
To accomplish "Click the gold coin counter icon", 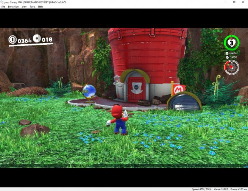I will coord(12,39).
